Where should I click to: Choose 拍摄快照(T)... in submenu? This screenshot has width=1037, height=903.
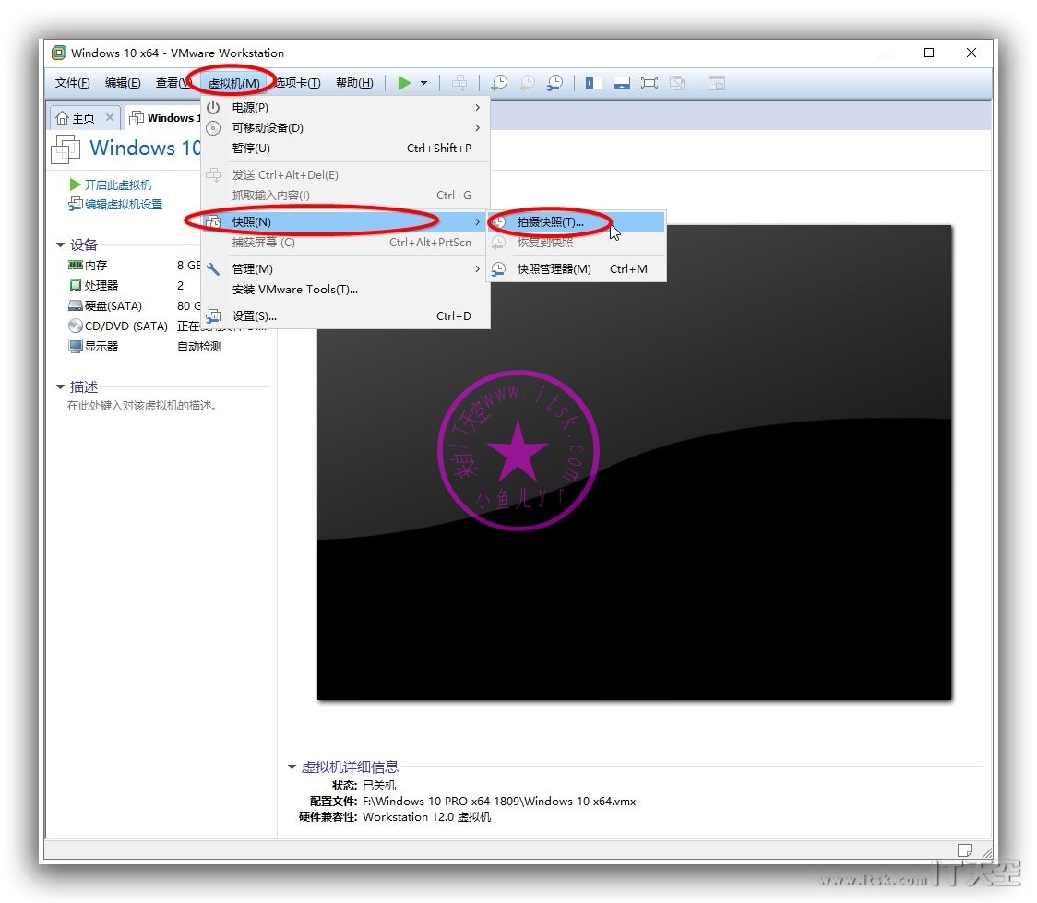click(576, 222)
